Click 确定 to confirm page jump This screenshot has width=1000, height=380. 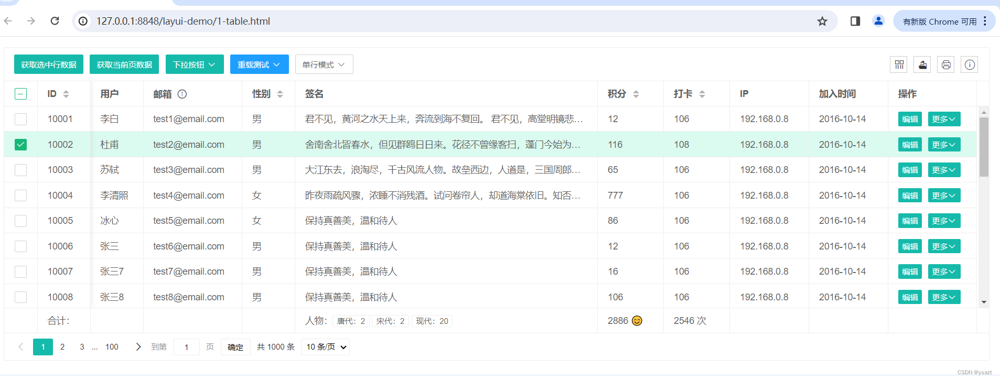click(235, 347)
